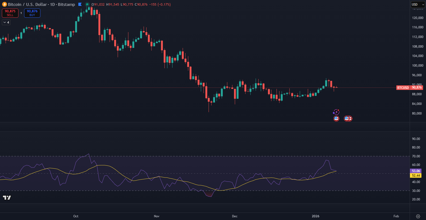Click the blue flag icon beside Bitstamp

80,4
